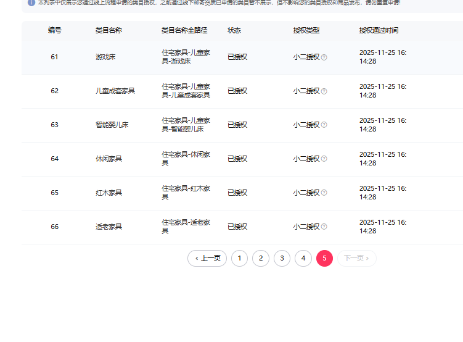Click 已授权 status in 适老家具 row

click(237, 227)
